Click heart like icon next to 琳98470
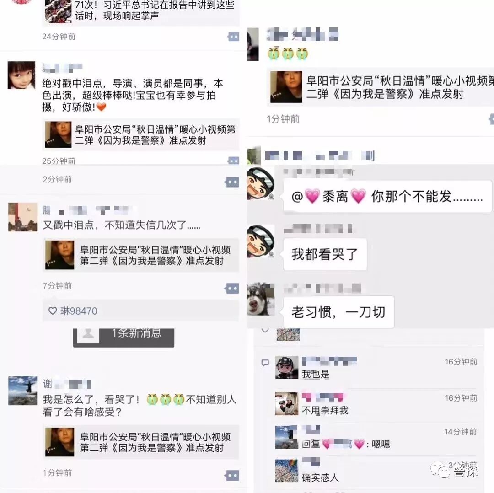The image size is (494, 493). pyautogui.click(x=53, y=311)
